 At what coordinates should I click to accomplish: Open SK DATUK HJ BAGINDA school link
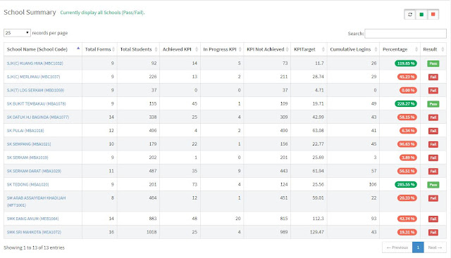click(x=38, y=117)
